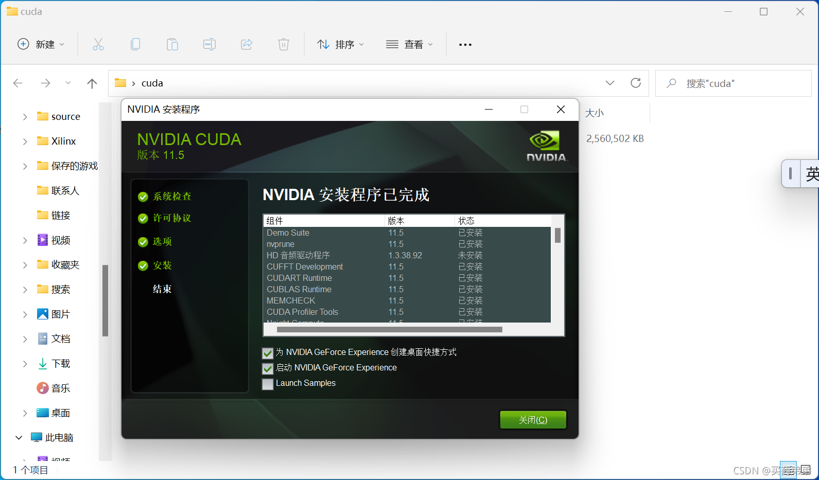
Task: Click the 许可协议 installer step
Action: coord(165,218)
